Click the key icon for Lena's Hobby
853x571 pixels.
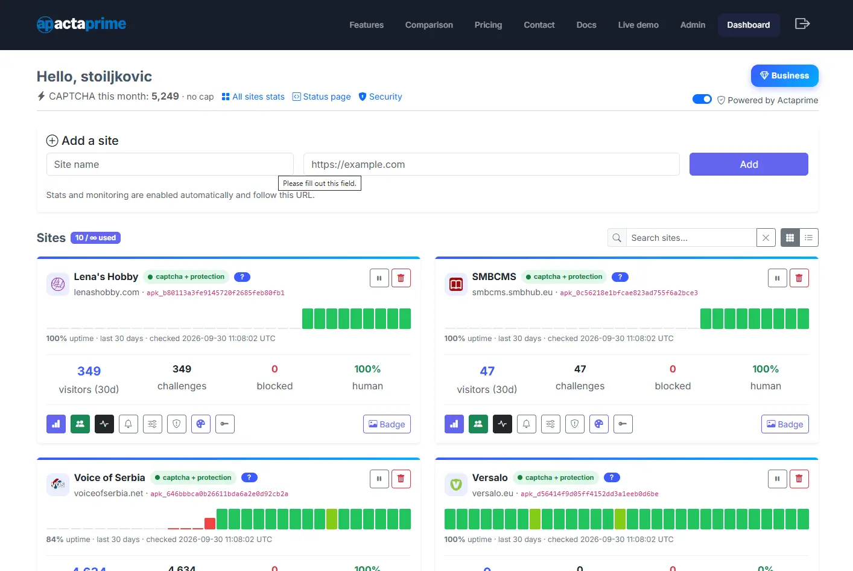click(x=225, y=424)
